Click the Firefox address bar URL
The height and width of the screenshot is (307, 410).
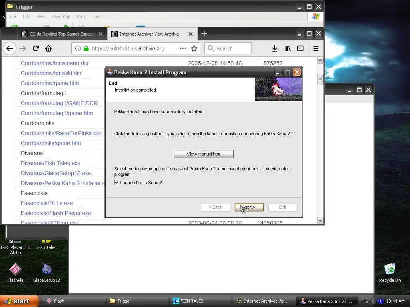click(128, 48)
